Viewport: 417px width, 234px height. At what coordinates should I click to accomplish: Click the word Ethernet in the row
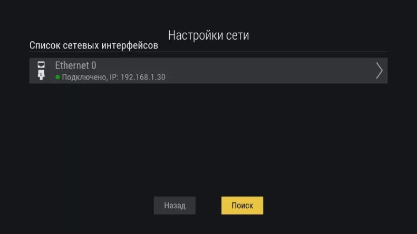[72, 65]
